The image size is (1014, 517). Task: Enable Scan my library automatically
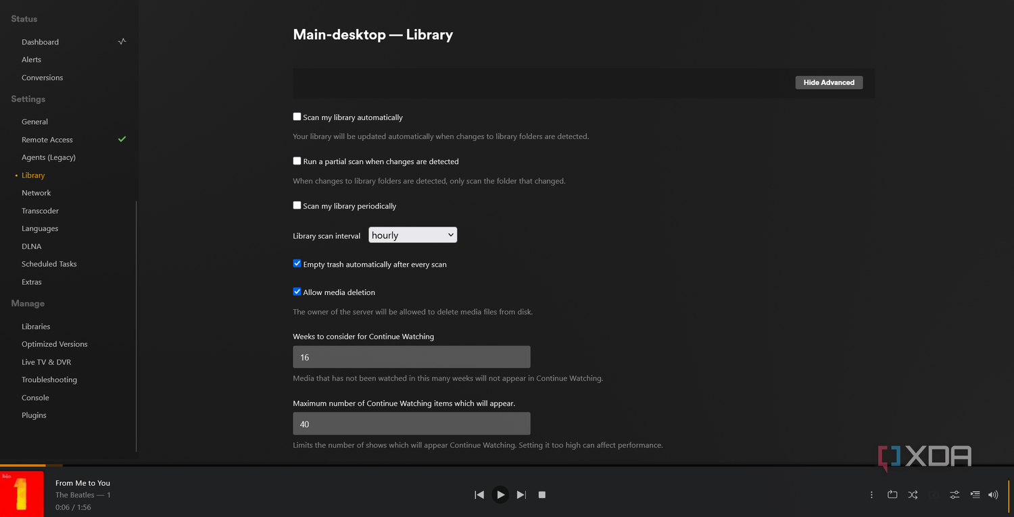click(x=297, y=117)
